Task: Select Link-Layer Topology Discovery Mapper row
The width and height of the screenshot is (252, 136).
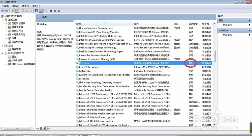Action: pyautogui.click(x=144, y=83)
